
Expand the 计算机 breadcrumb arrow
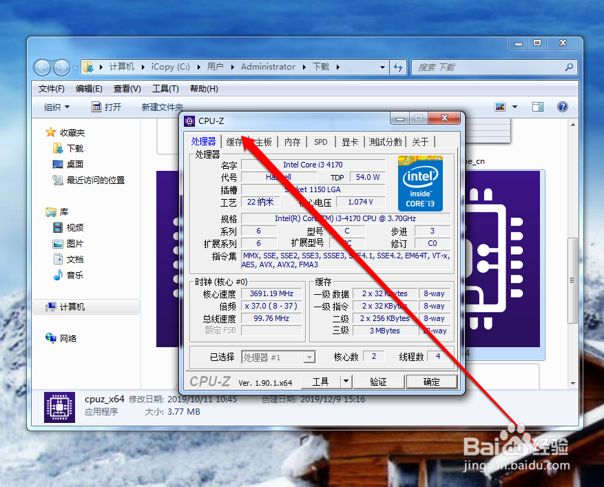(x=143, y=67)
